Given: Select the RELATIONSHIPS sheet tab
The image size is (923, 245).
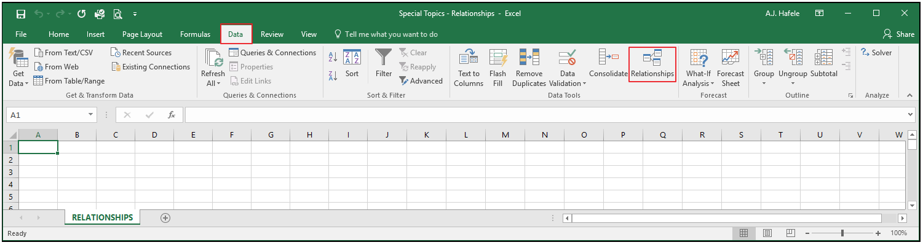Looking at the screenshot, I should (x=102, y=217).
